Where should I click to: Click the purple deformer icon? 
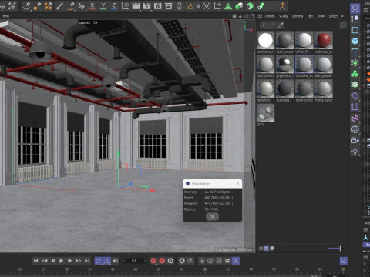click(x=355, y=96)
